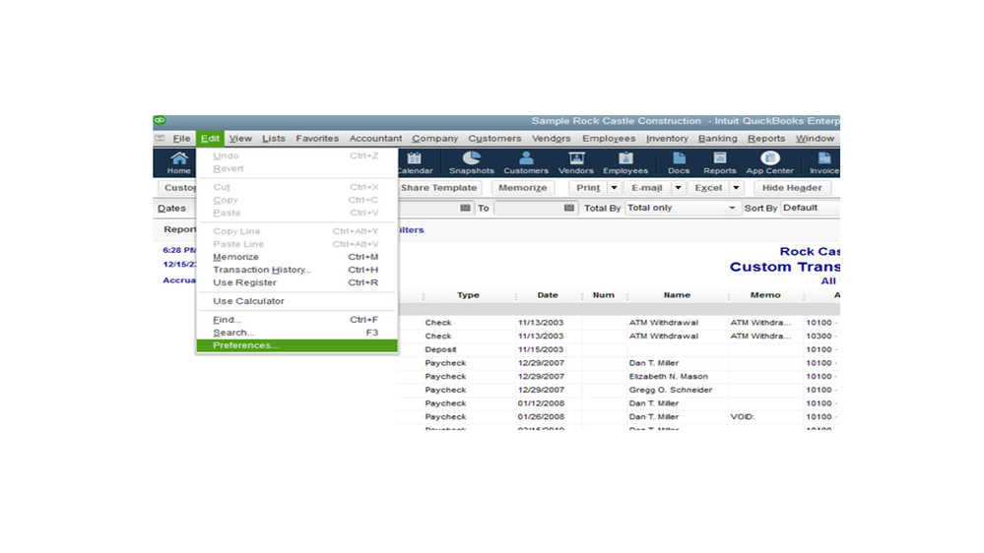Open the Employees menu in menu bar
This screenshot has height=553, width=984.
click(609, 138)
